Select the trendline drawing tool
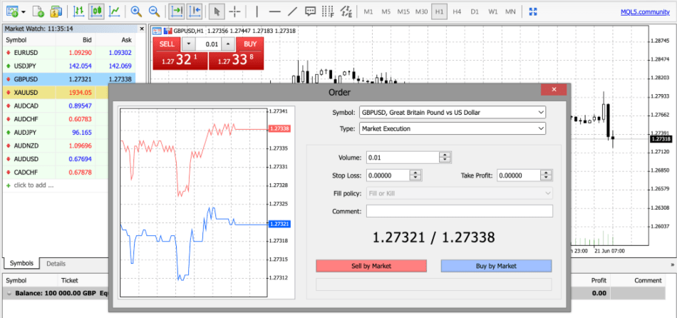This screenshot has width=677, height=318. [x=292, y=11]
